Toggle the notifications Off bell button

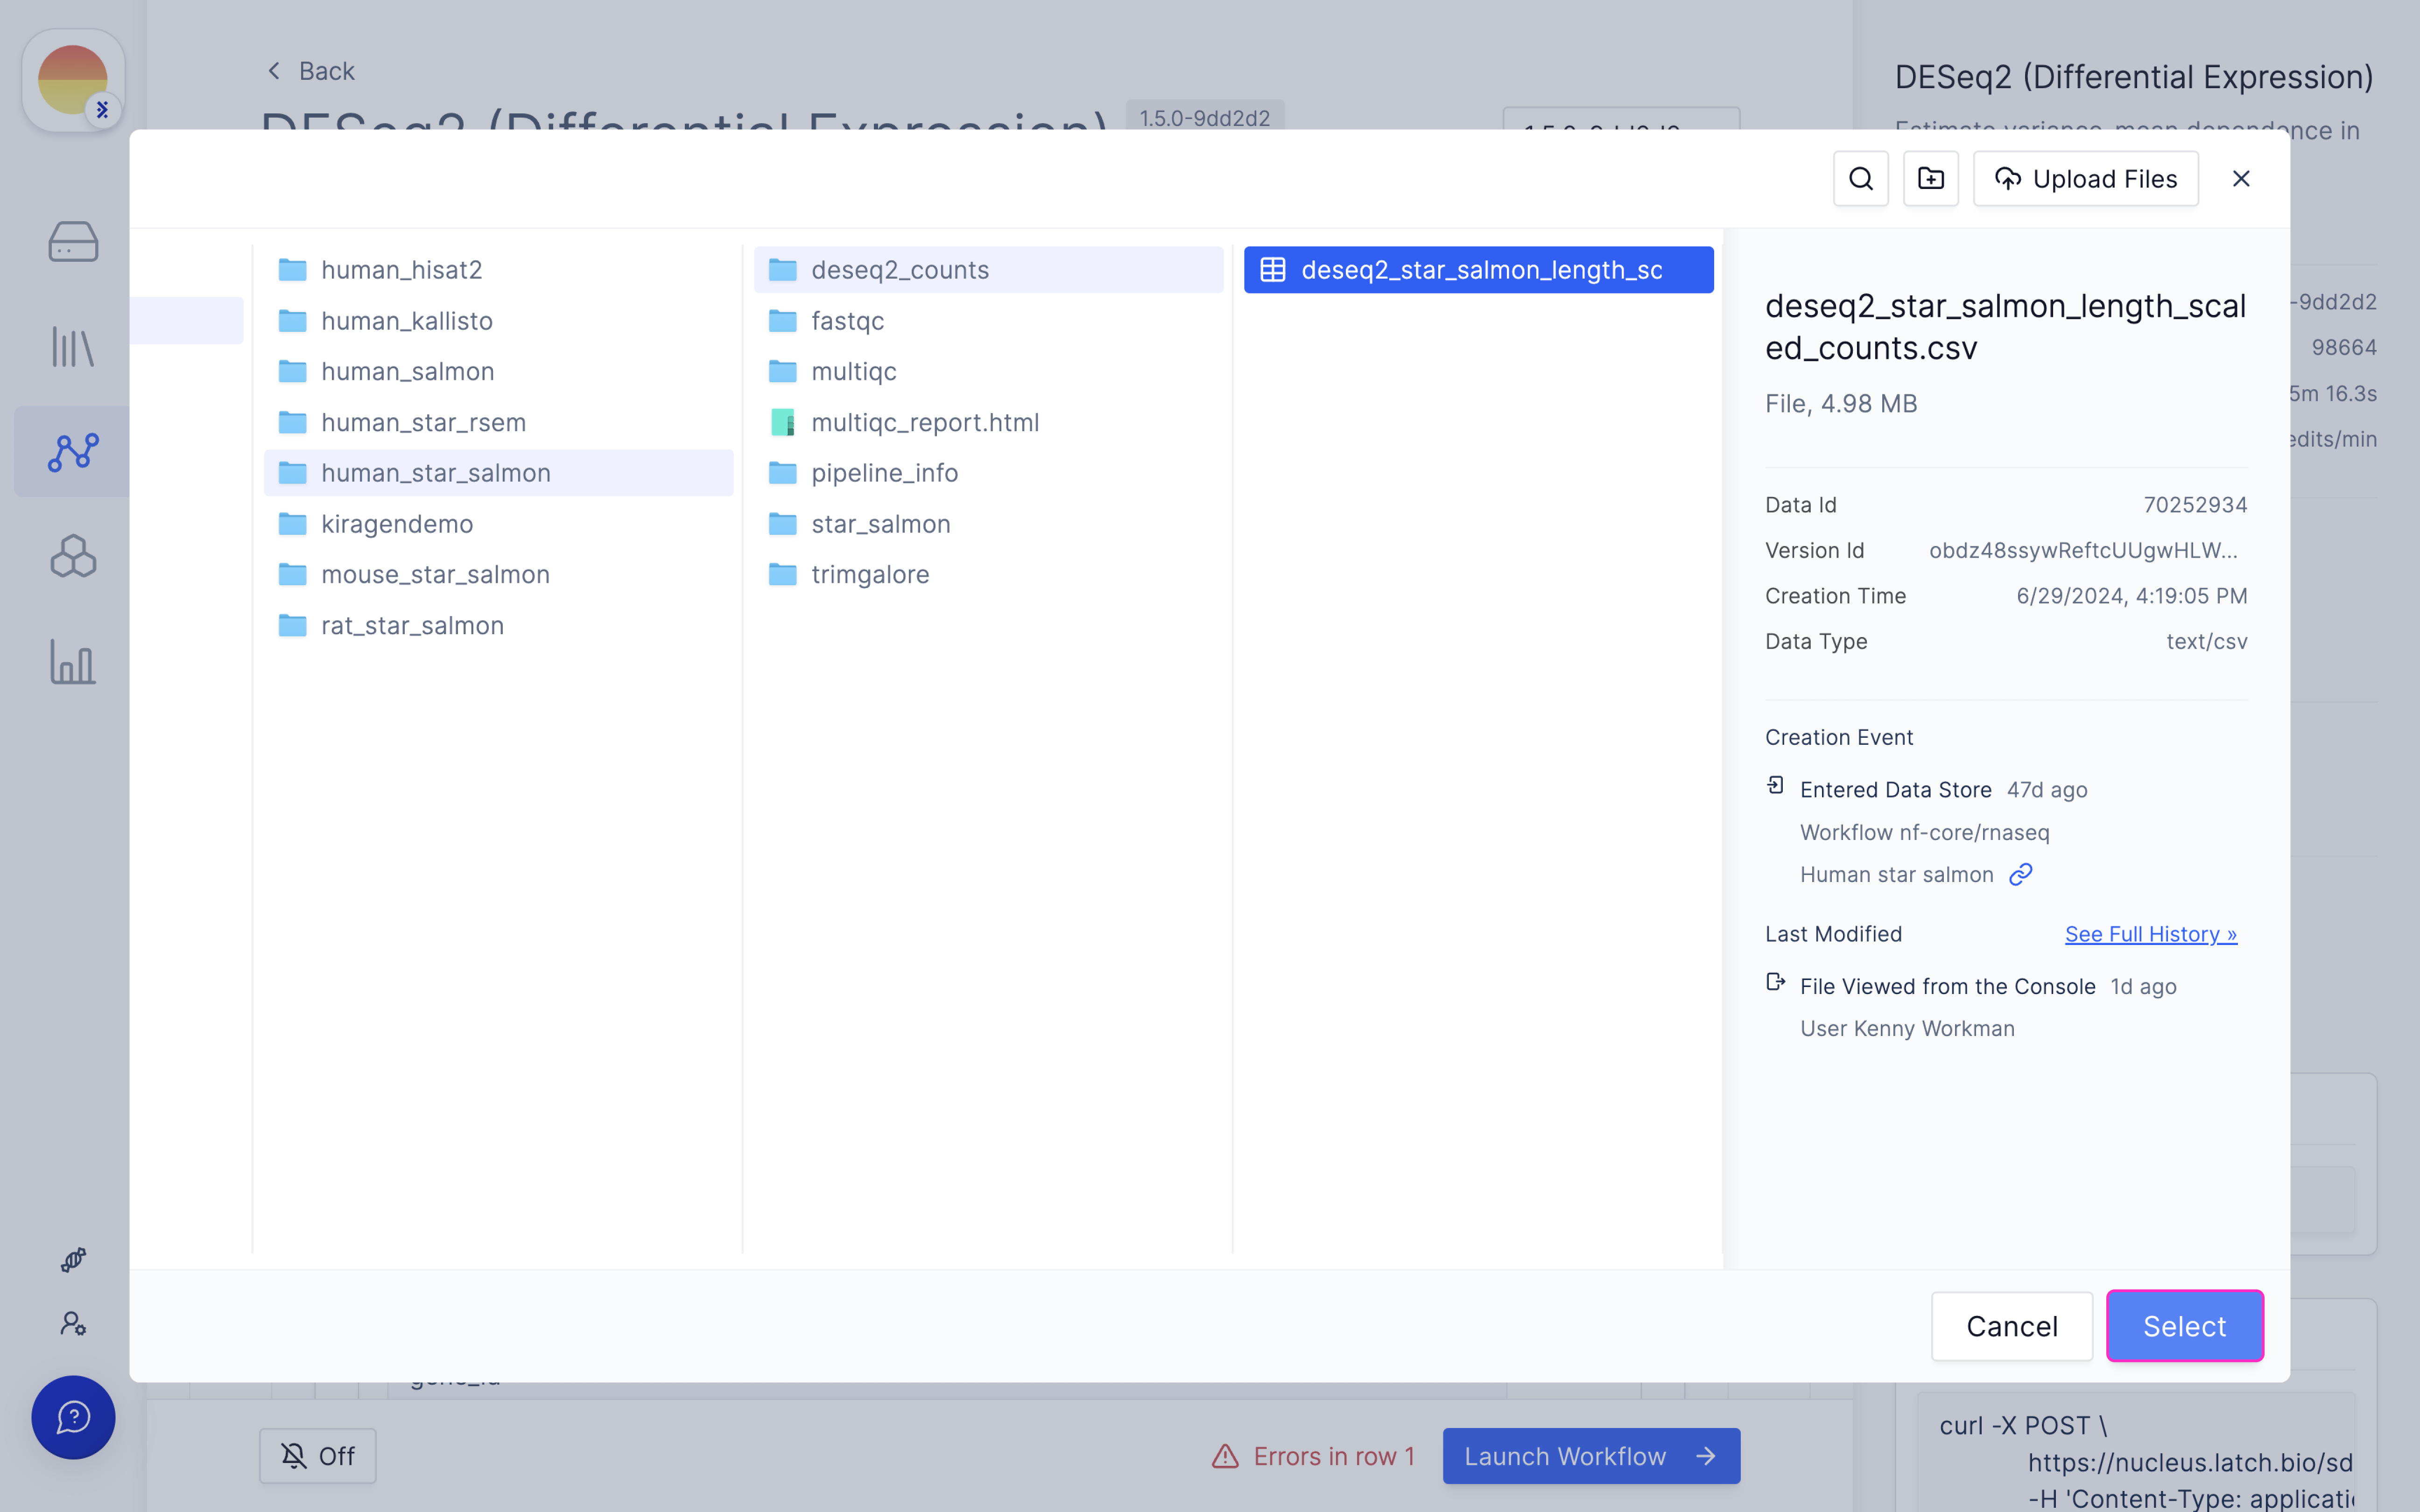pos(317,1456)
